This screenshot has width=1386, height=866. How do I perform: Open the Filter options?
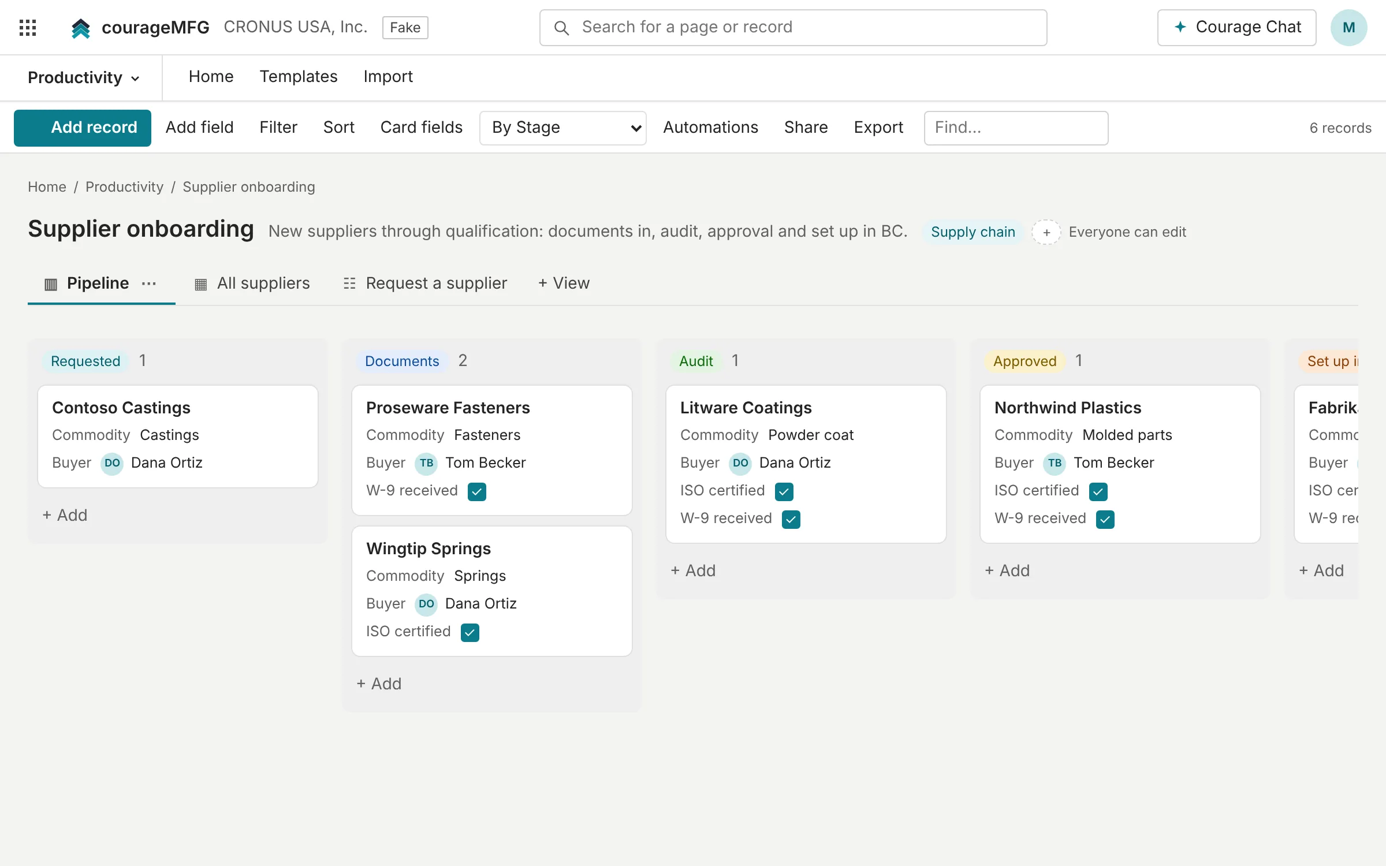click(278, 127)
